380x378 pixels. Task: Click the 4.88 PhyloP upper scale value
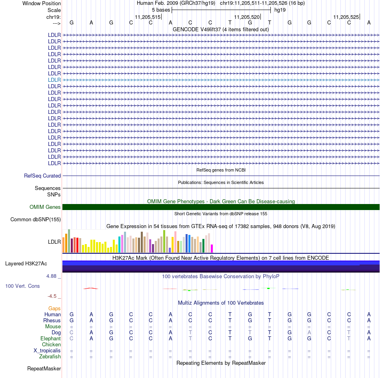(x=51, y=276)
